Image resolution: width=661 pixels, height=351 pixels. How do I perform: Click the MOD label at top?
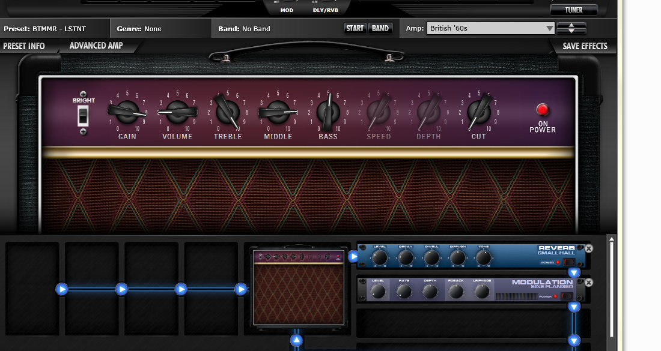coord(287,10)
